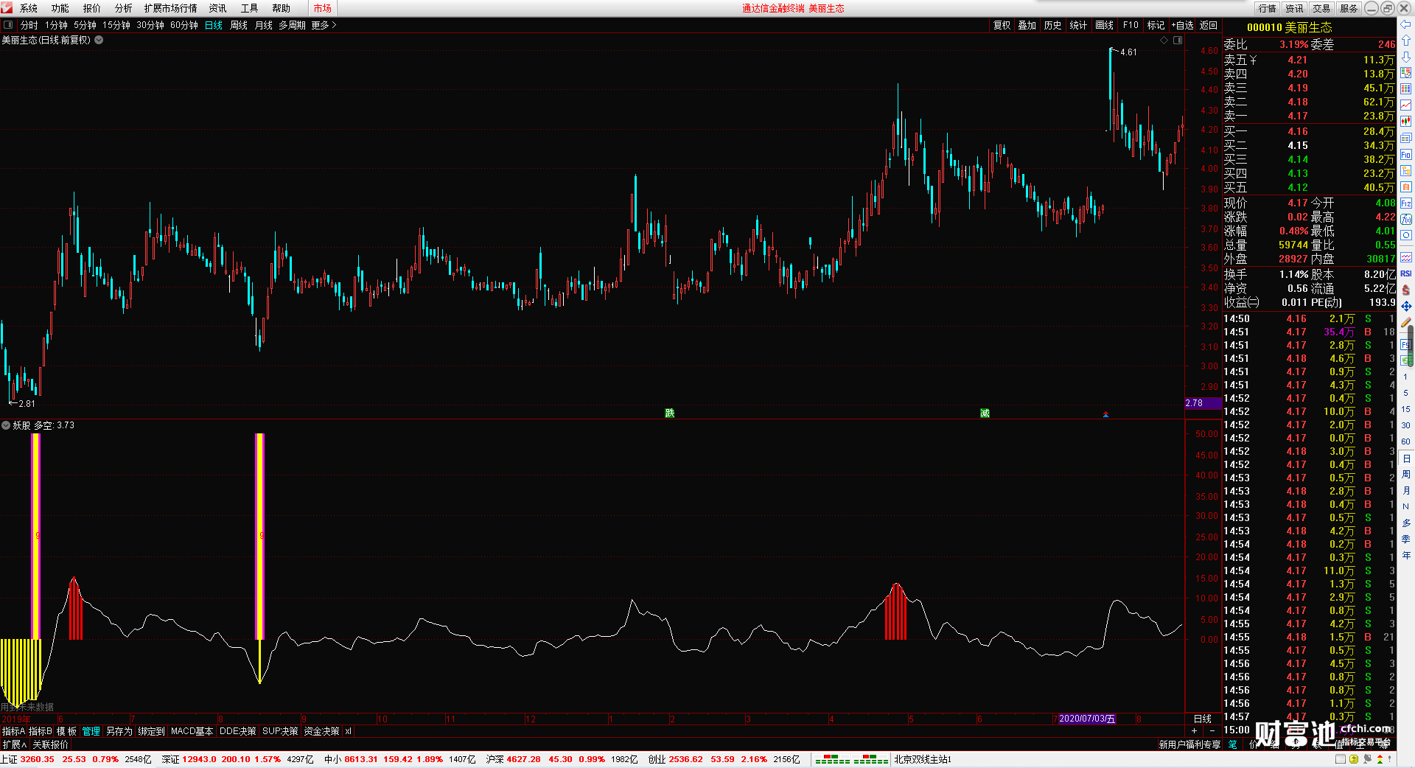Click the colored grid list sidebar icon
1415x768 pixels.
pyautogui.click(x=1406, y=89)
